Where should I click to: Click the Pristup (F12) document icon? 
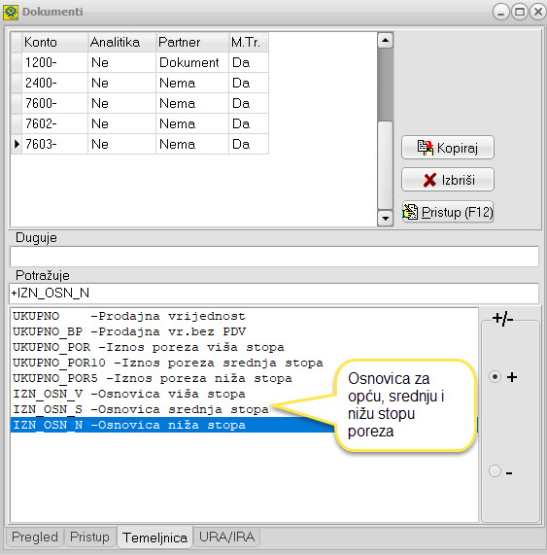pyautogui.click(x=410, y=212)
